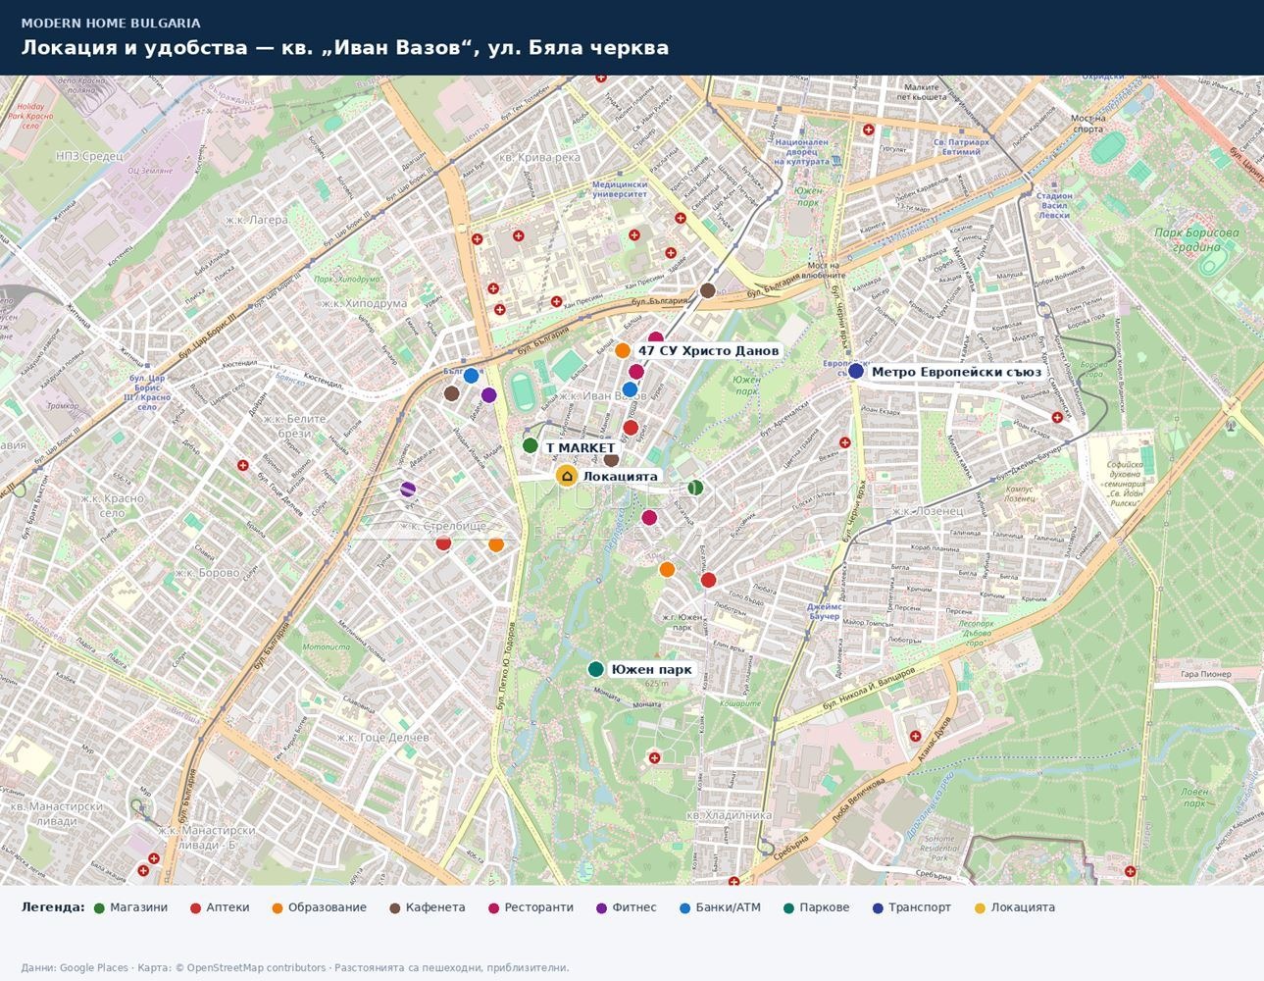This screenshot has width=1264, height=981.
Task: Select the green T MARKET shop marker
Action: click(531, 446)
